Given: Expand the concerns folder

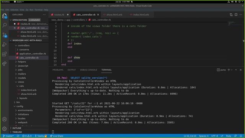Looking at the screenshot, I should pos(24,49).
